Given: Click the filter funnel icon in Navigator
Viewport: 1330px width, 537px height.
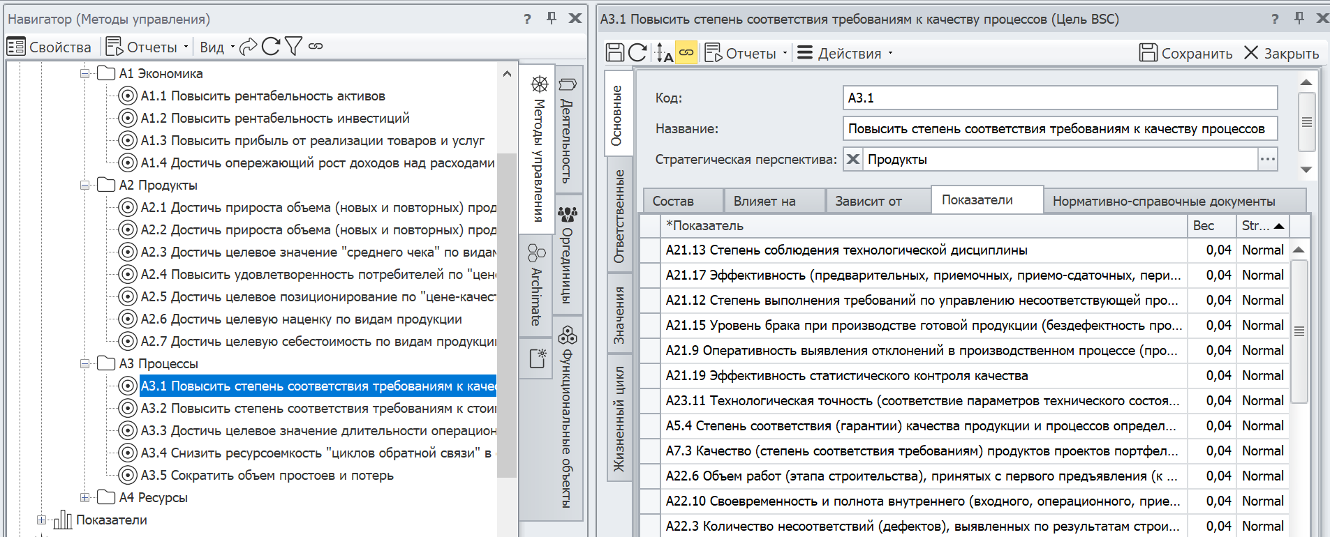Looking at the screenshot, I should tap(293, 47).
